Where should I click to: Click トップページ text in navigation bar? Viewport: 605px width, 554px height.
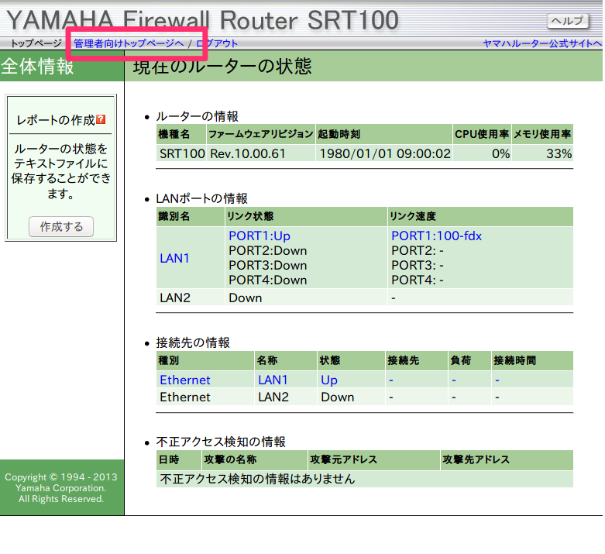(x=36, y=43)
